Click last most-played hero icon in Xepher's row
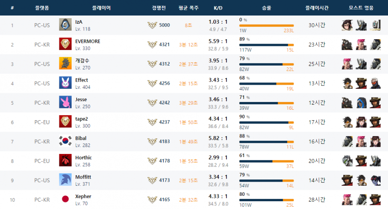This screenshot has height=209, width=388. [x=375, y=199]
